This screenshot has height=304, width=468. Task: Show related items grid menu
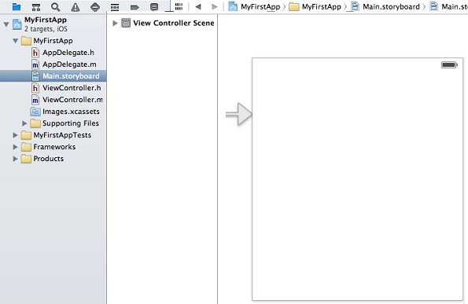[x=179, y=6]
